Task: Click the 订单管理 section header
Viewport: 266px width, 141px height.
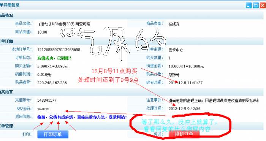Action: point(6,126)
